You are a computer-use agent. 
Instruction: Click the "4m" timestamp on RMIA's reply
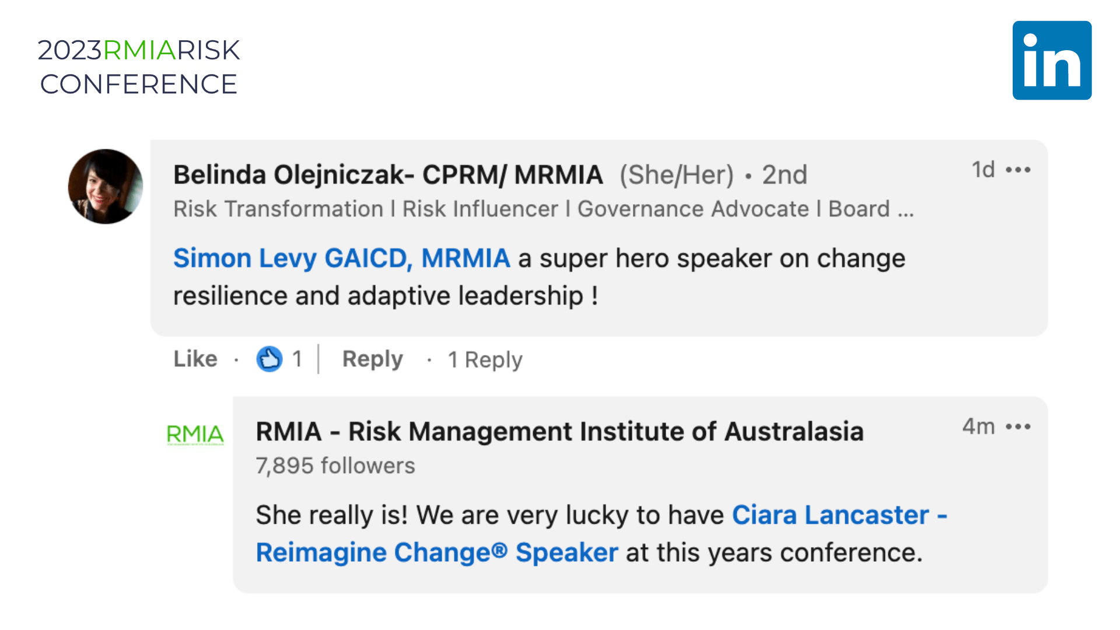tap(978, 427)
